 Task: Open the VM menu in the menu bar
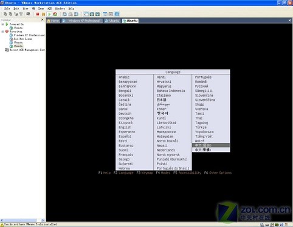33,8
